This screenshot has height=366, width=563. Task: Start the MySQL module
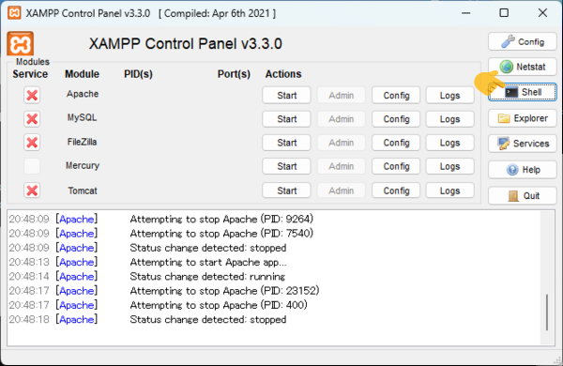click(x=286, y=119)
